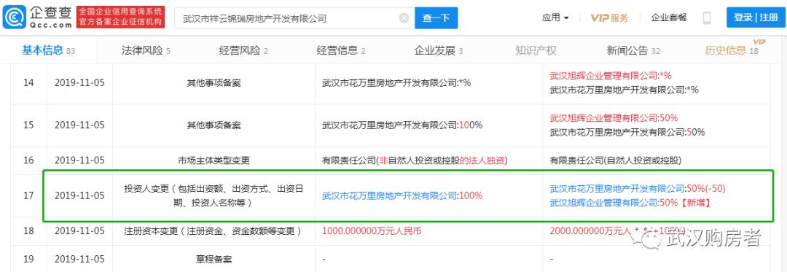Switch to 新闻公告 tab
This screenshot has height=272, width=787.
(x=633, y=50)
